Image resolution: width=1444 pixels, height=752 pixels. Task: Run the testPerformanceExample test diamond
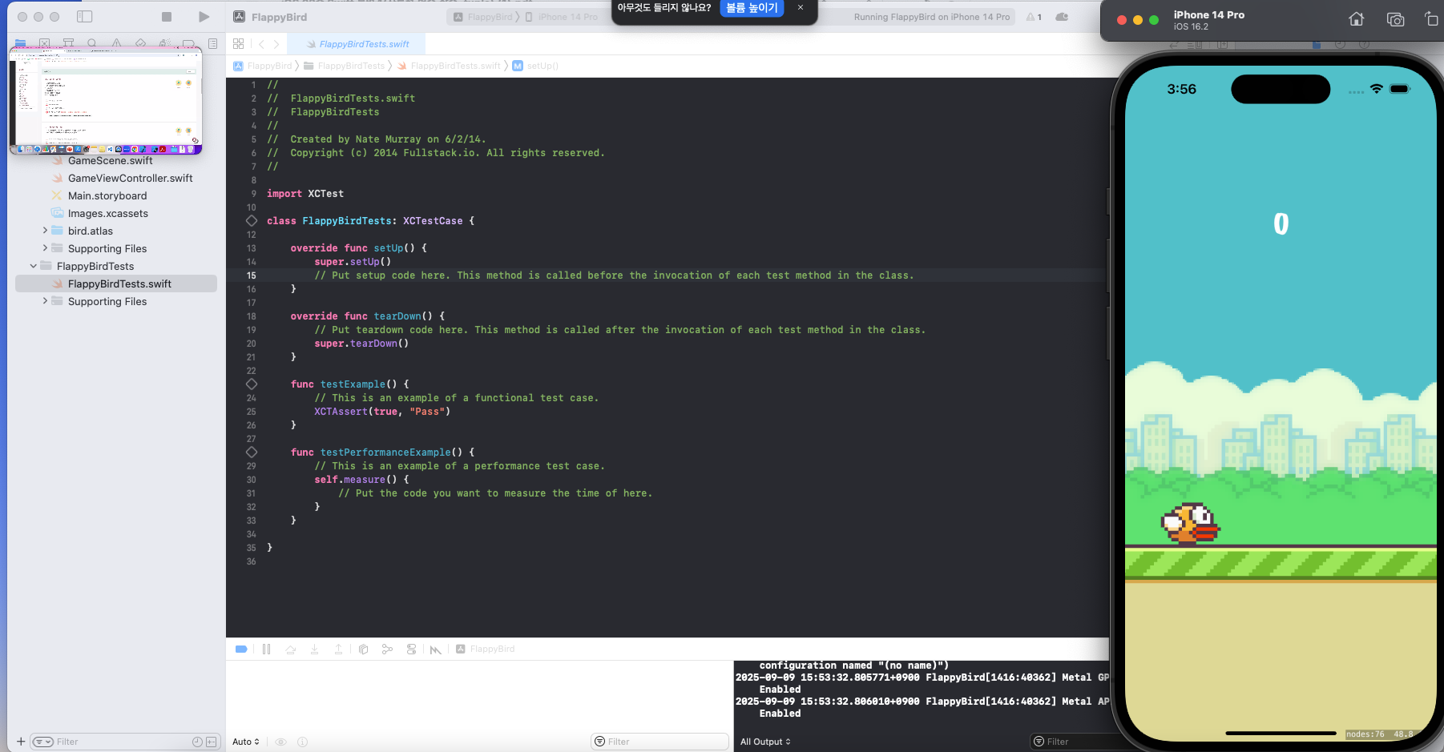point(252,452)
